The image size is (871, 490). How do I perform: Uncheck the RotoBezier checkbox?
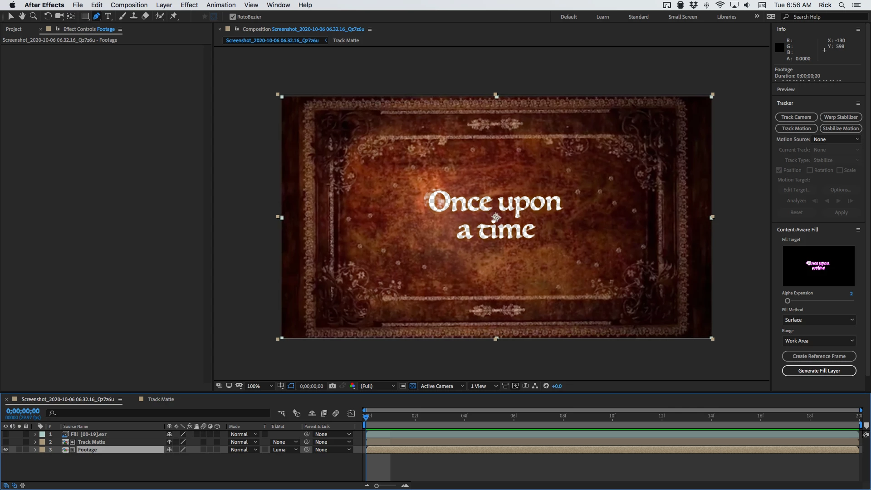[233, 17]
